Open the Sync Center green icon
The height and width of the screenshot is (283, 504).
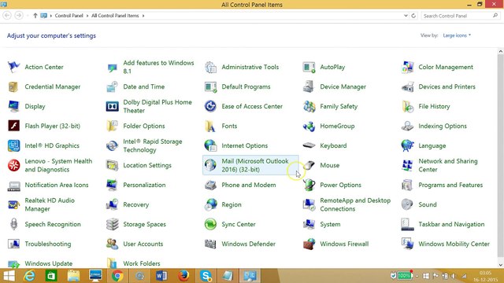(x=210, y=224)
